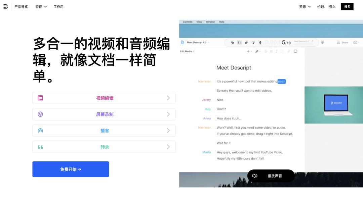This screenshot has height=208, width=363.
Task: Expand the 资源 dropdown menu
Action: click(x=305, y=7)
